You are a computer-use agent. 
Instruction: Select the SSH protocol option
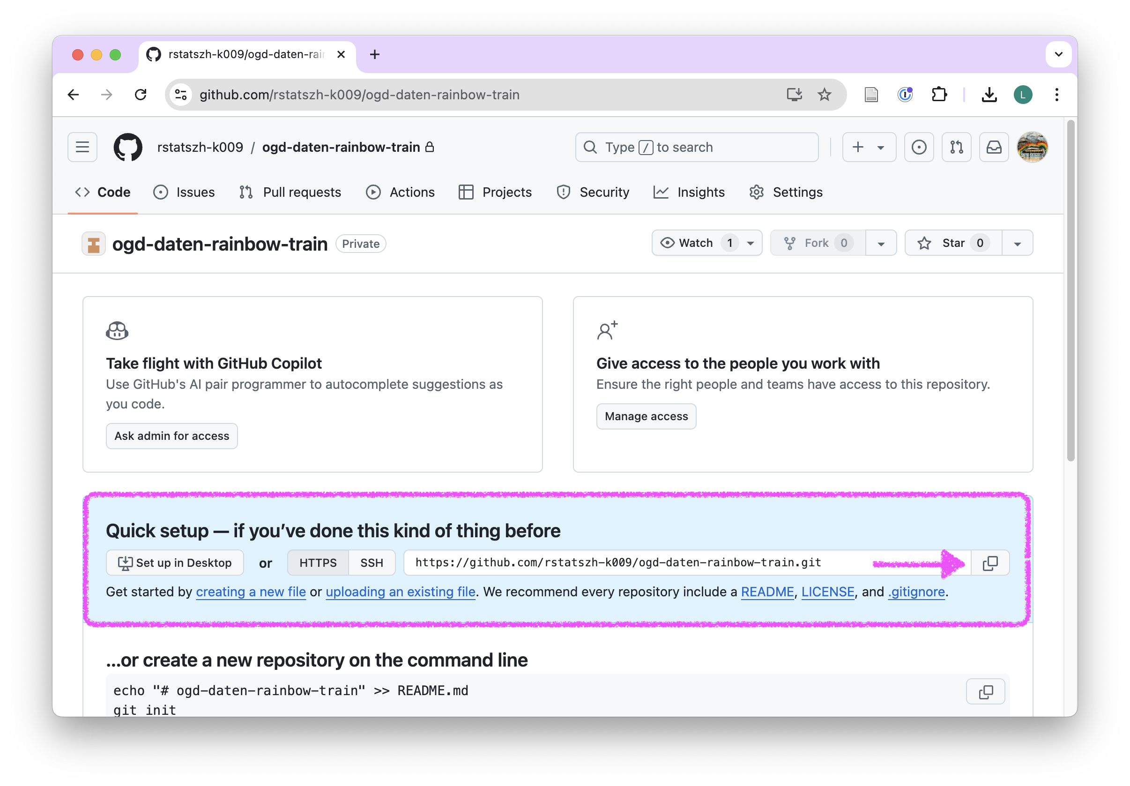pyautogui.click(x=372, y=563)
